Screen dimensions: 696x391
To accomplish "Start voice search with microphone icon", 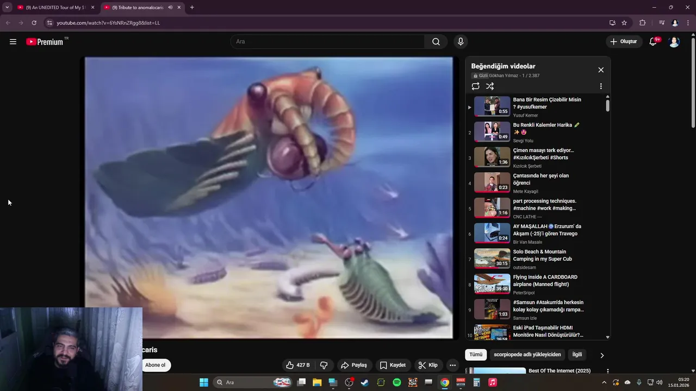I will click(x=461, y=42).
